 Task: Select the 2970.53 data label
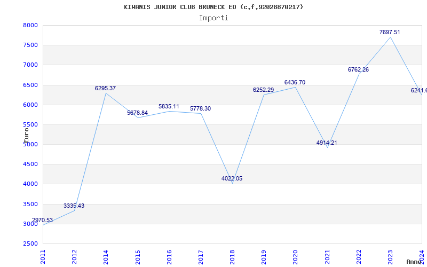[42, 220]
